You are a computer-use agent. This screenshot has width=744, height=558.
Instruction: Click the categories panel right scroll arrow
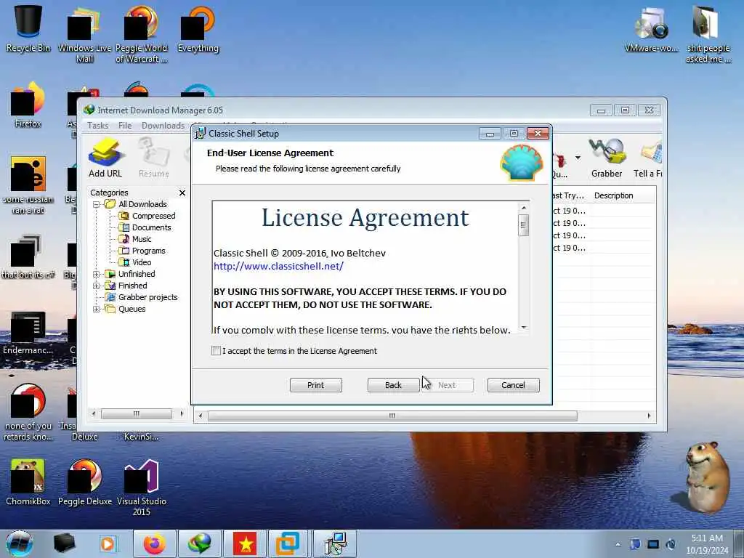point(182,413)
